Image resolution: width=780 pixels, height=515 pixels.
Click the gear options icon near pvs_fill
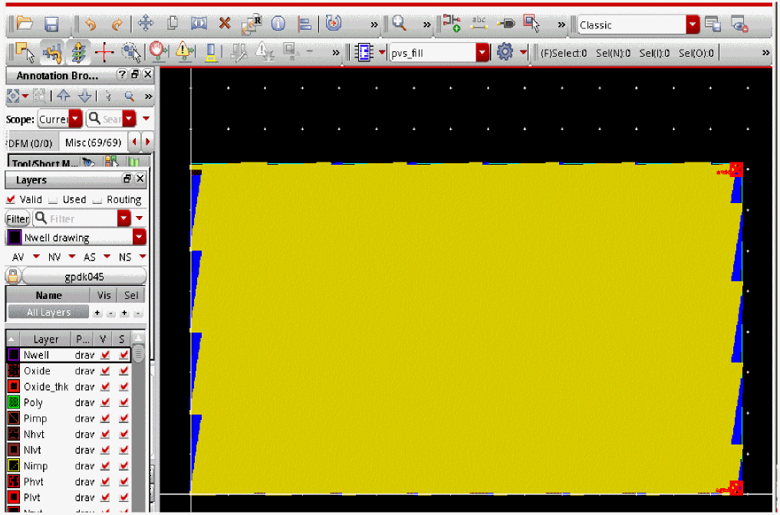coord(504,52)
